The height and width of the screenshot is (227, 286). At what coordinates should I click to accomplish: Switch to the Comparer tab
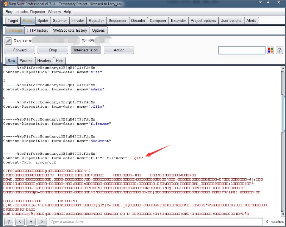pos(158,21)
